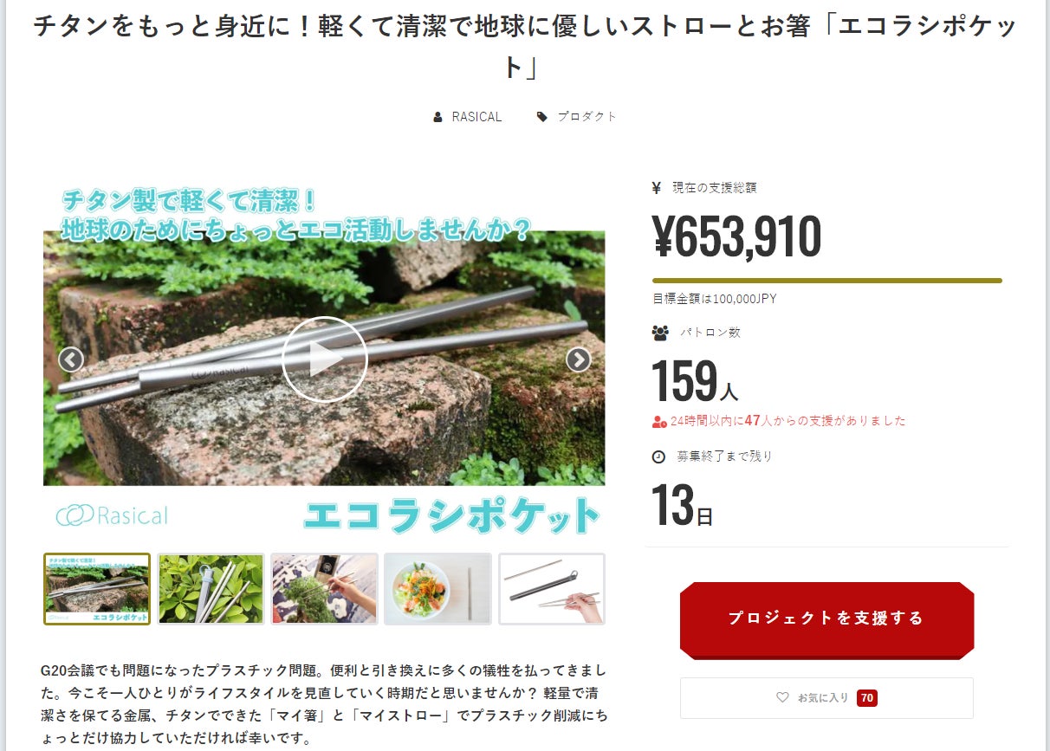Viewport: 1050px width, 751px height.
Task: Click the user icon beside RASICAL
Action: pyautogui.click(x=437, y=117)
